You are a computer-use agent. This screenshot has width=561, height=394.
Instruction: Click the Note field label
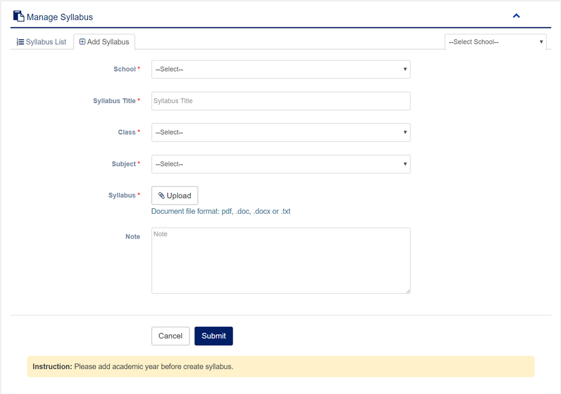pyautogui.click(x=133, y=236)
